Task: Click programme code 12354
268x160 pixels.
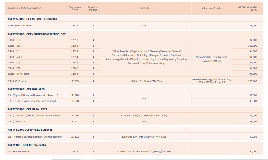Action: [x=74, y=74]
